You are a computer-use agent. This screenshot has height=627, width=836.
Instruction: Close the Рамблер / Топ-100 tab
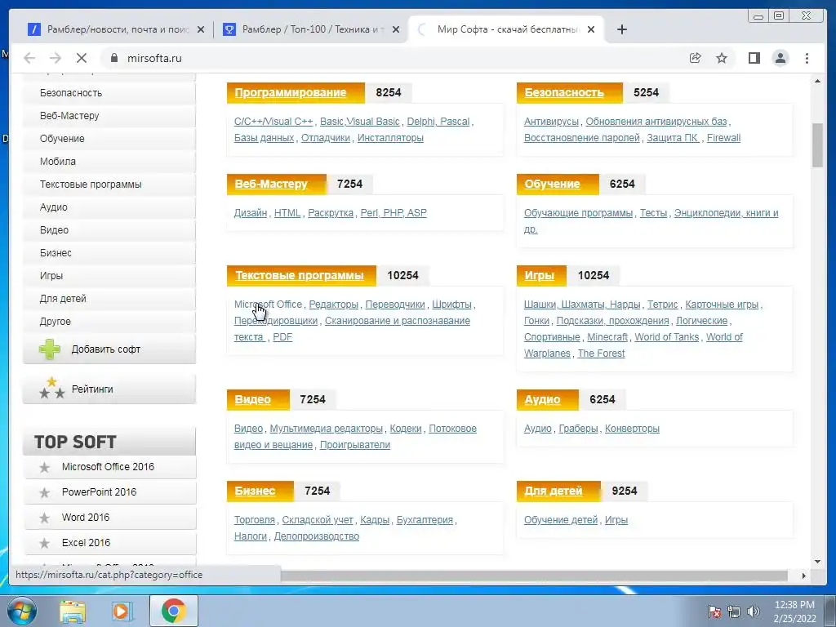point(396,29)
